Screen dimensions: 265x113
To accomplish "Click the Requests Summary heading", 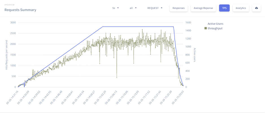I will tap(20, 10).
